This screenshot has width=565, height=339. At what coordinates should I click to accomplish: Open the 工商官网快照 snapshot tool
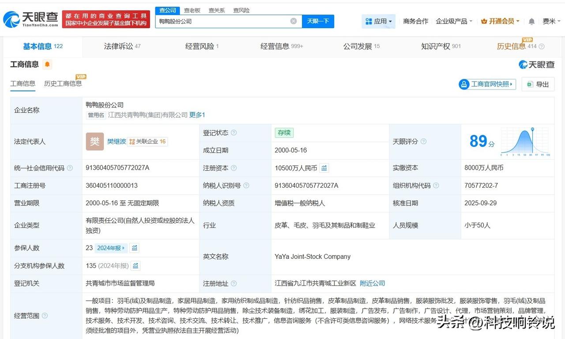click(x=487, y=84)
